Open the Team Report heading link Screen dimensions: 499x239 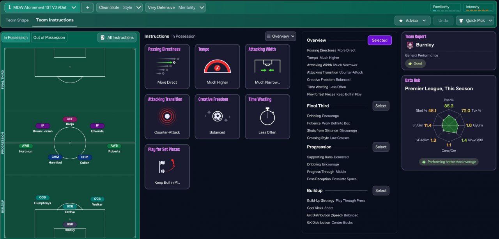(x=416, y=37)
